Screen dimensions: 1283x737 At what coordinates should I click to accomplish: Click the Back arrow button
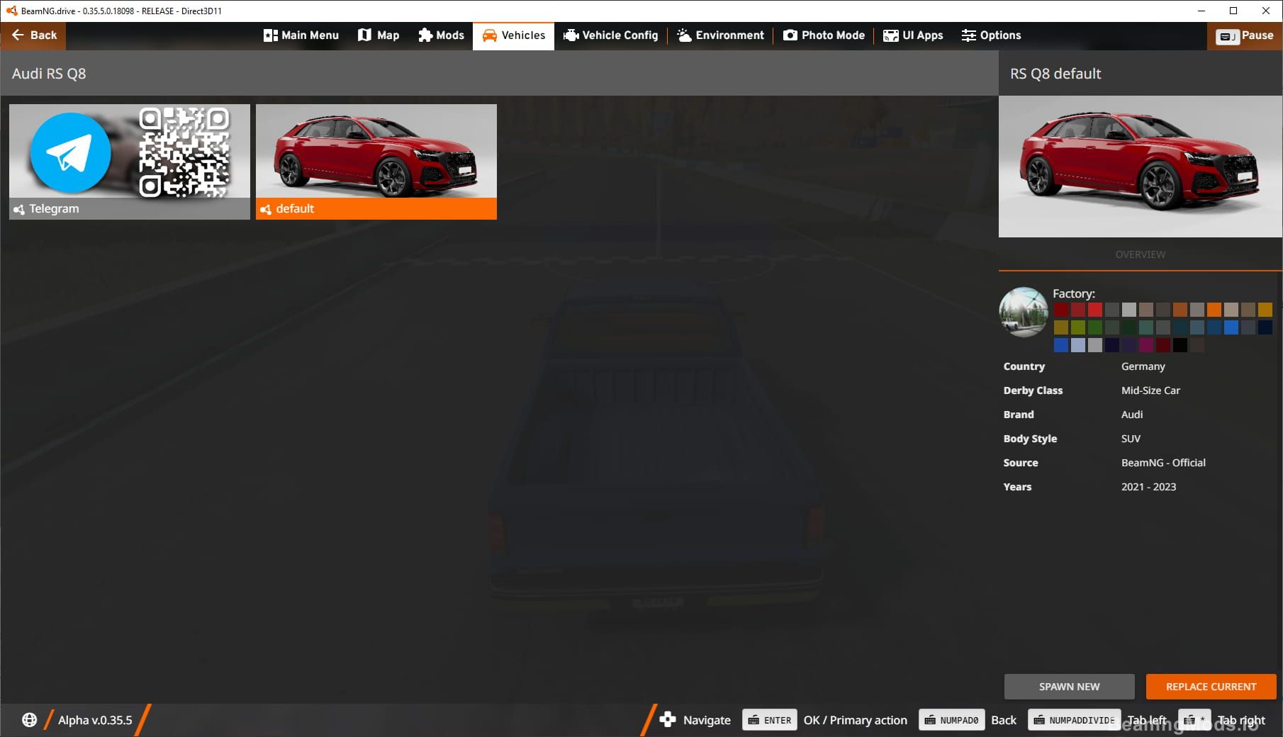(x=33, y=35)
